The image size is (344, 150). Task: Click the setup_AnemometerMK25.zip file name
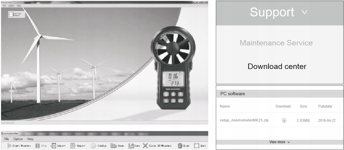(x=244, y=120)
